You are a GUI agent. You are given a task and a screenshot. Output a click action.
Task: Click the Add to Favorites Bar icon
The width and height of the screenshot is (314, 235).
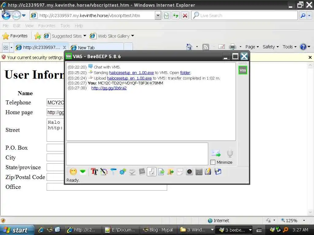(x=37, y=36)
